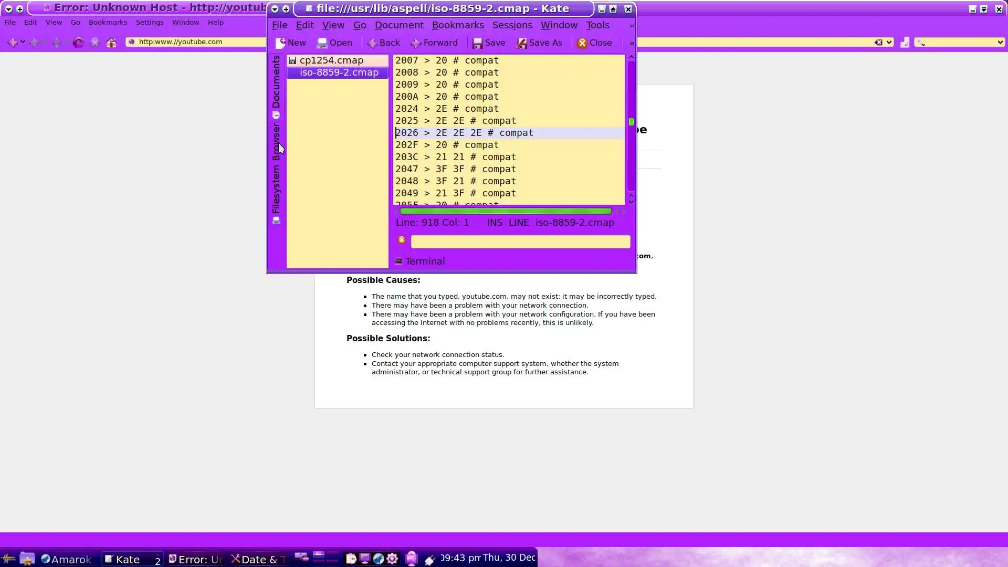1008x567 pixels.
Task: Expand the Kate menu bar overflow chevron
Action: click(x=632, y=25)
